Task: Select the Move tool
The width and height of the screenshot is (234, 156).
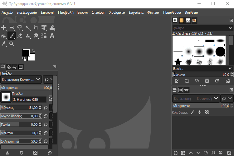Action: click(3, 28)
